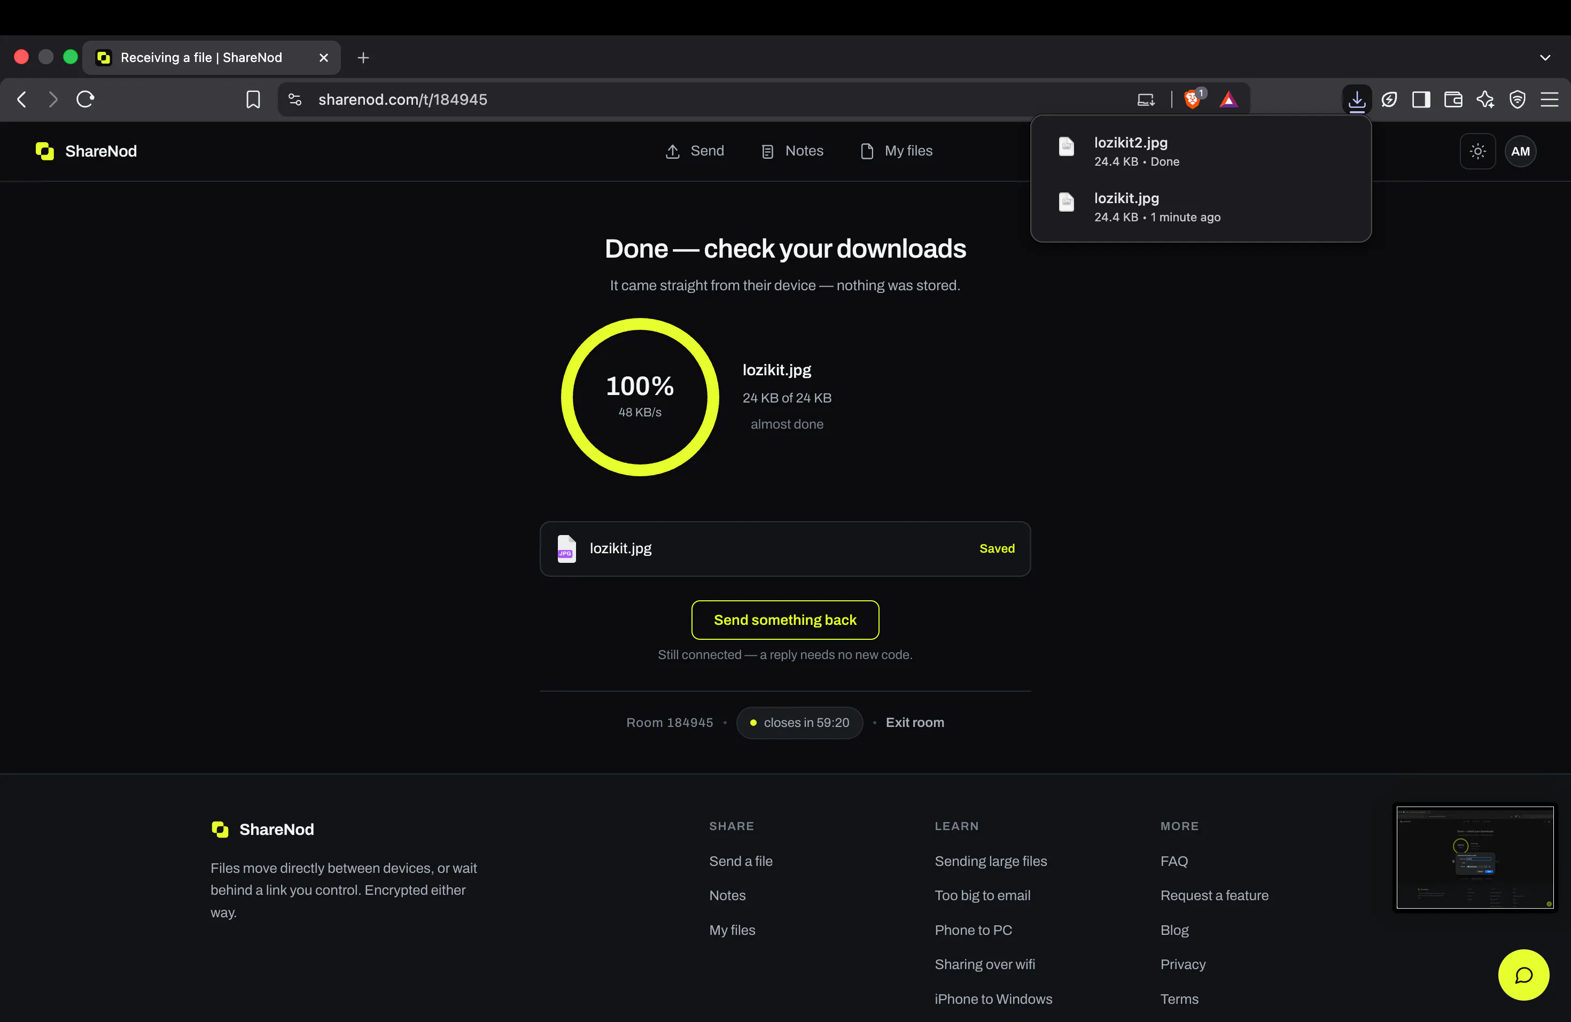Open Brave Shields lion icon
Viewport: 1571px width, 1022px height.
pyautogui.click(x=1193, y=99)
